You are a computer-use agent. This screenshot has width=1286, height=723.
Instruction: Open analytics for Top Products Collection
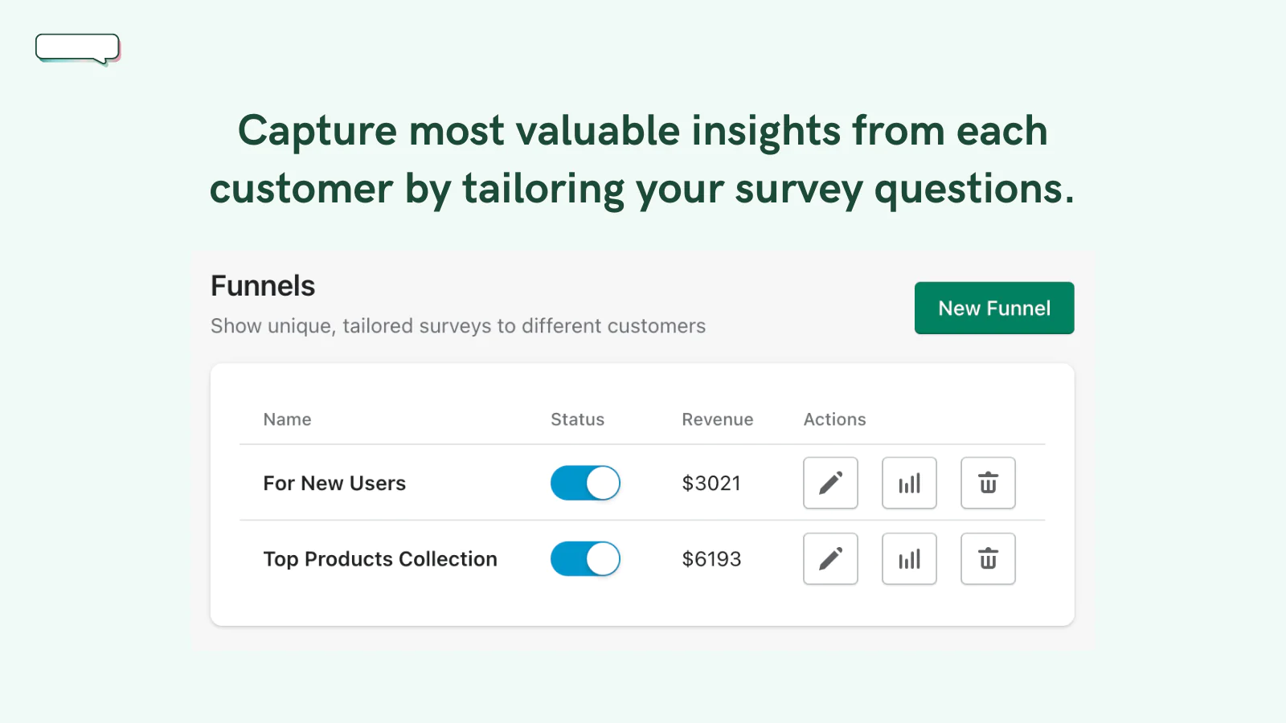coord(909,558)
